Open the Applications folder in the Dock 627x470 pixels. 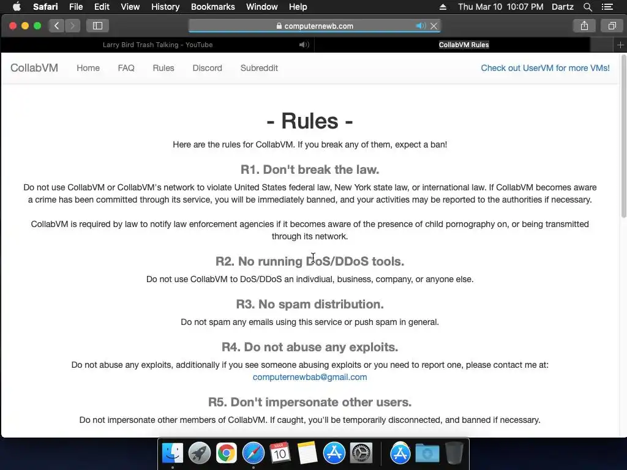click(400, 453)
